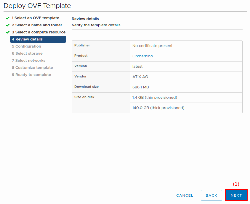Click the 686.1 MB download size value
Image resolution: width=250 pixels, height=204 pixels.
pos(141,87)
